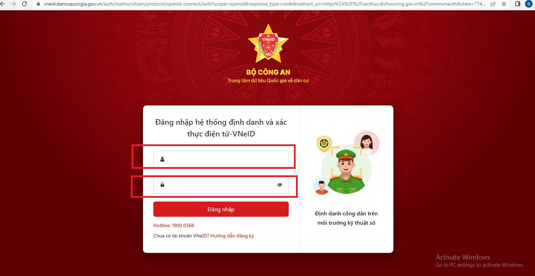Click the padlock site info icon in the address bar

pos(38,4)
